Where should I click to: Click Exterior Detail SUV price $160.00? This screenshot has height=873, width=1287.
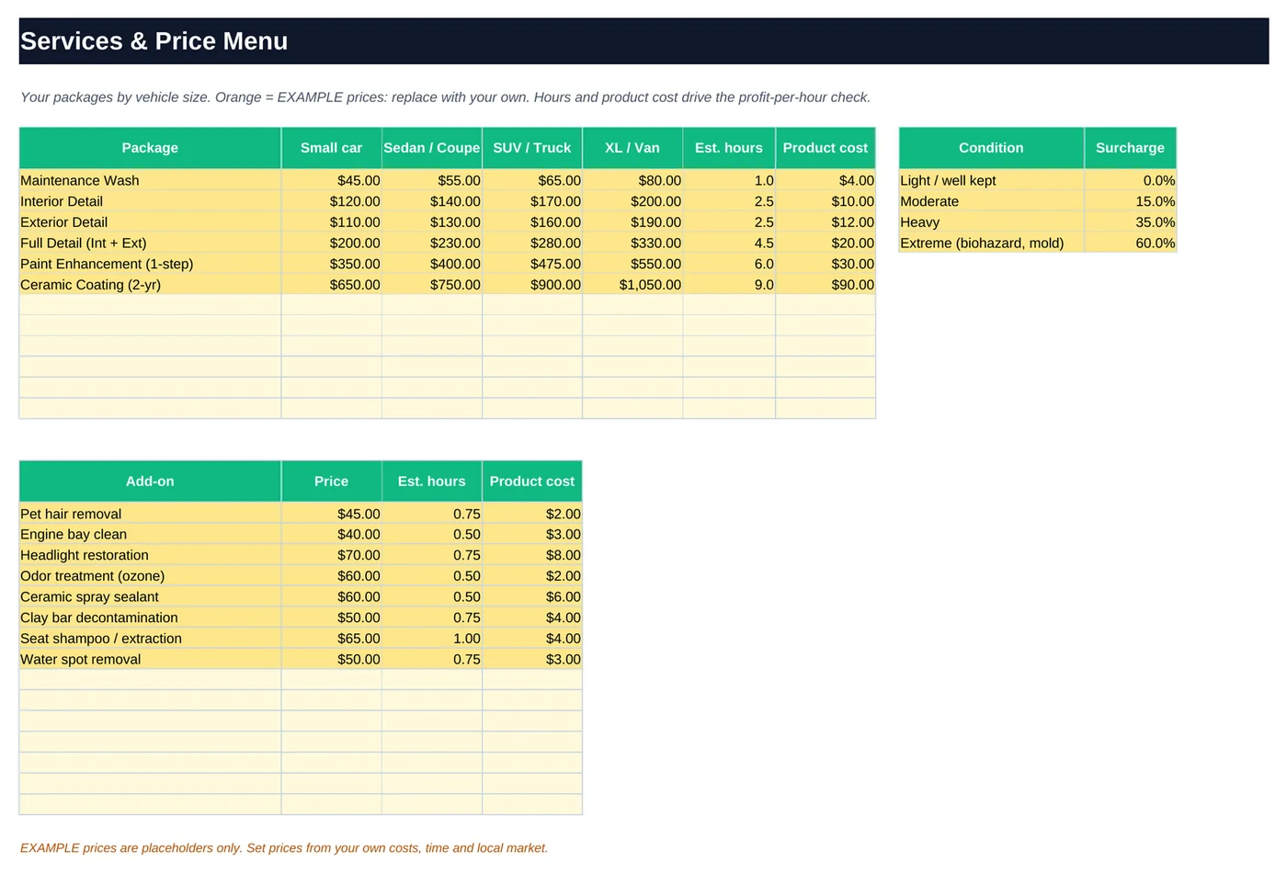[x=532, y=222]
